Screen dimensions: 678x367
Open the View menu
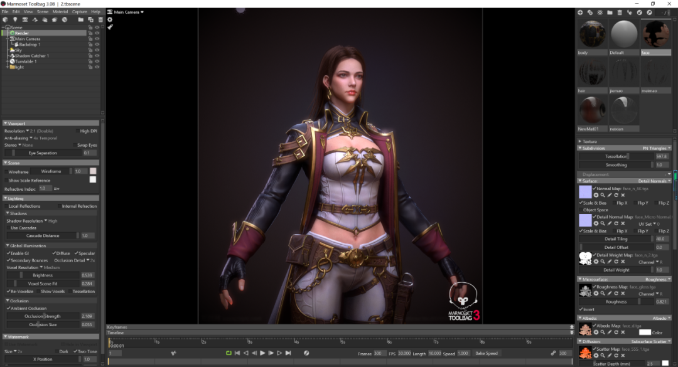28,12
